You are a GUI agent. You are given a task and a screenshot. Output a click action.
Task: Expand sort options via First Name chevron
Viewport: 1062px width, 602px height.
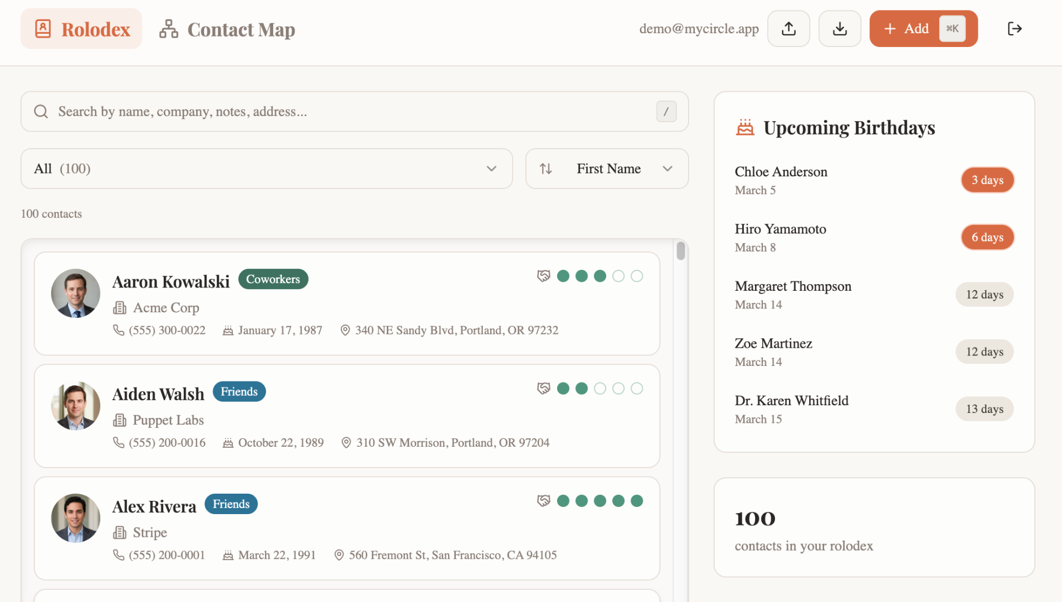[668, 169]
